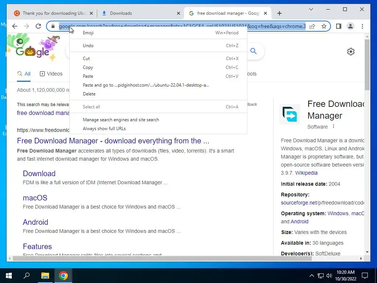Click the scroll-down arrow of vertical scrollbar
Image resolution: width=377 pixels, height=283 pixels.
367,252
